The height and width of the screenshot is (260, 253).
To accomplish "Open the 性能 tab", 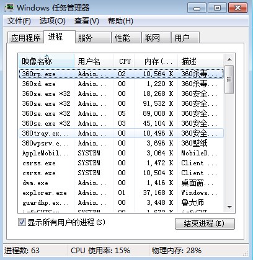I will coord(126,38).
